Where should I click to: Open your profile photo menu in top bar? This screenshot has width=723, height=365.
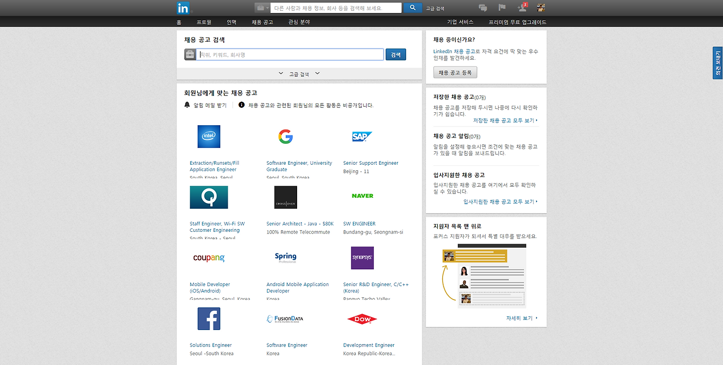pyautogui.click(x=540, y=7)
